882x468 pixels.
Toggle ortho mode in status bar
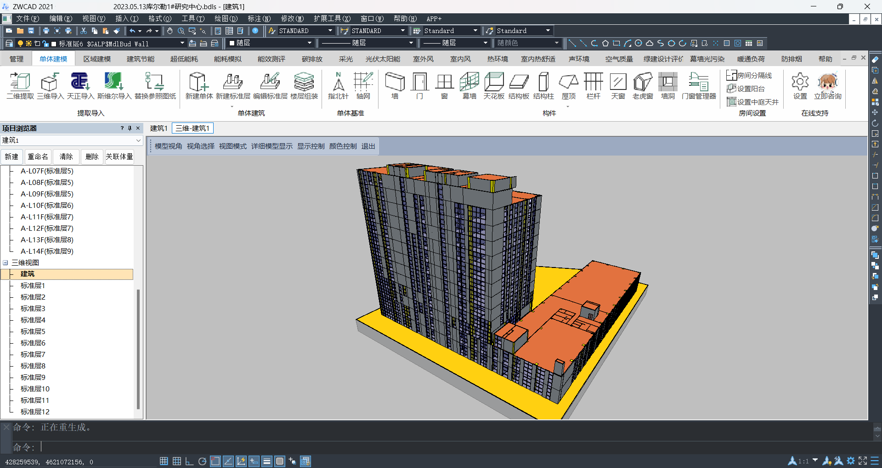[189, 461]
